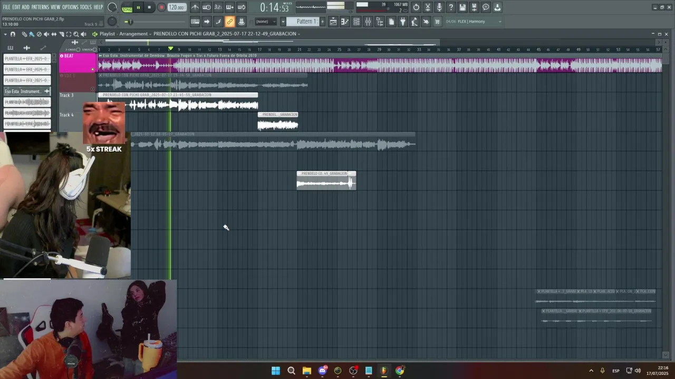
Task: Click the 0:14:53 time display
Action: pos(274,7)
